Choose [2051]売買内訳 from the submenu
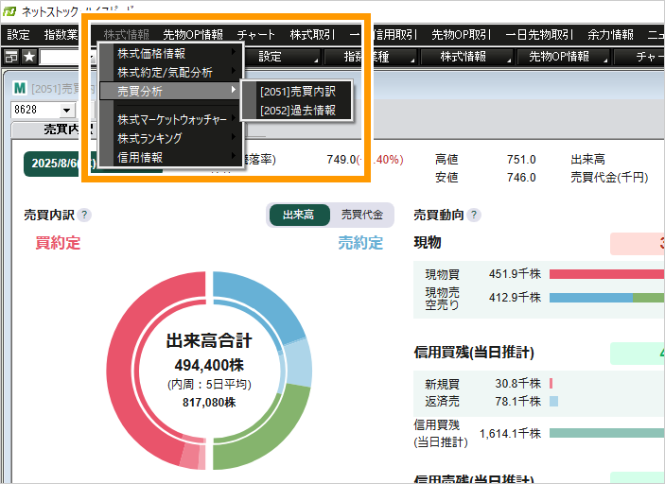 pos(297,91)
